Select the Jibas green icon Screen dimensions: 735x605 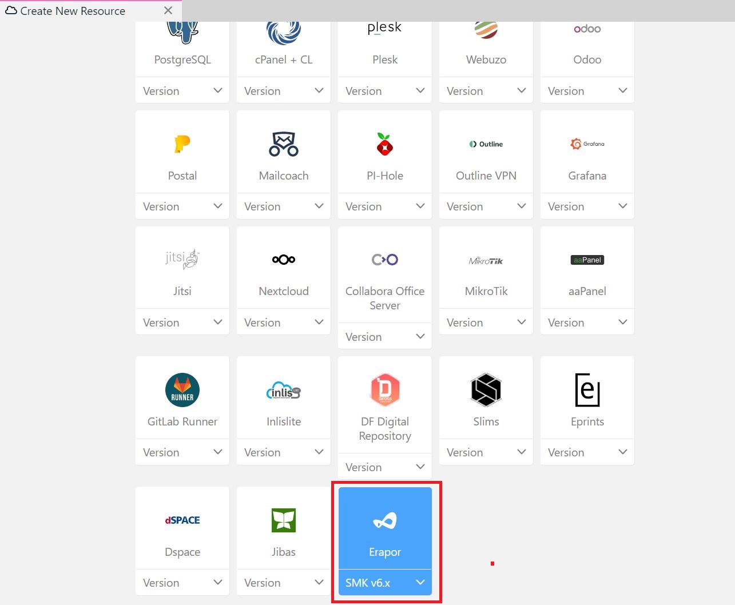point(284,520)
